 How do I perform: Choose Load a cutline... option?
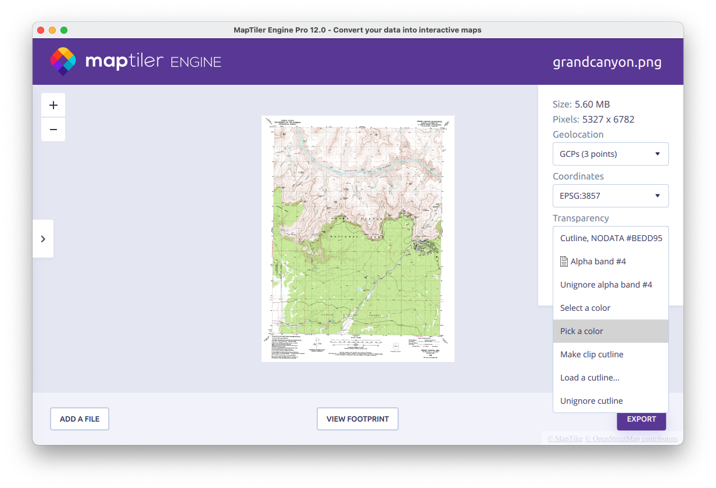pyautogui.click(x=589, y=378)
